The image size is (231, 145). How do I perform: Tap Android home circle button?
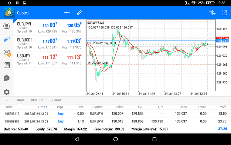pyautogui.click(x=115, y=139)
